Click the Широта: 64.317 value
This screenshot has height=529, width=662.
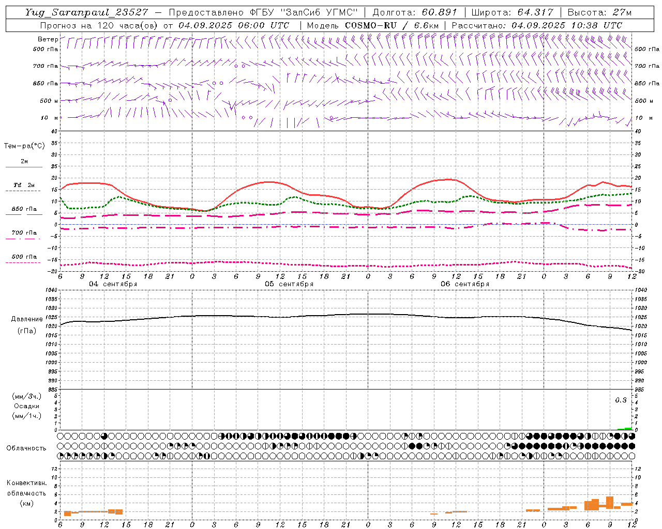click(x=513, y=12)
